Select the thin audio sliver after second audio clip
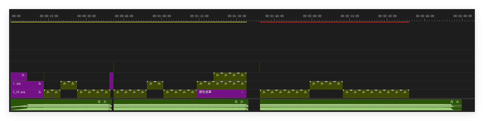This screenshot has height=121, width=484. pyautogui.click(x=247, y=105)
